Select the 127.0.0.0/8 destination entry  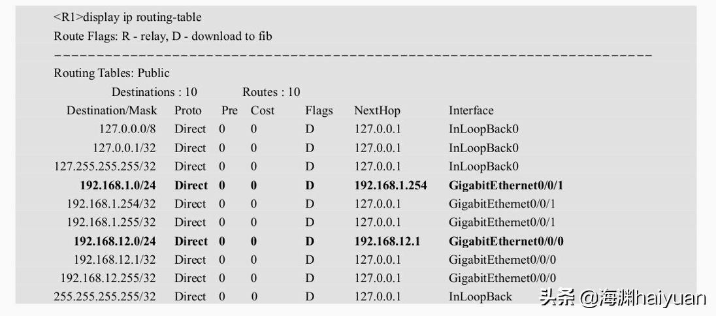tap(127, 129)
